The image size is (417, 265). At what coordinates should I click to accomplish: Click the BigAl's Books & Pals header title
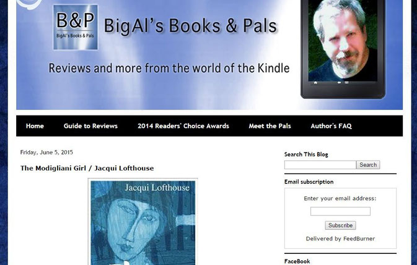pos(190,26)
